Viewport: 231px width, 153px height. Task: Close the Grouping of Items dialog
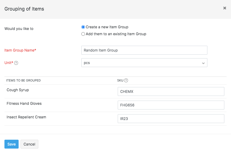tap(225, 8)
